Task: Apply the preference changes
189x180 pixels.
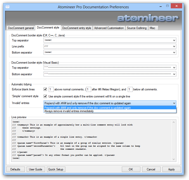Action: tap(172, 169)
